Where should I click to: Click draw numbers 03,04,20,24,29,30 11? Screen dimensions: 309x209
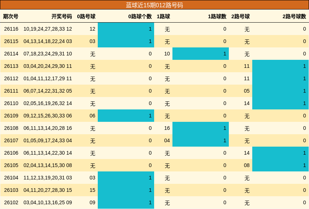[48, 66]
